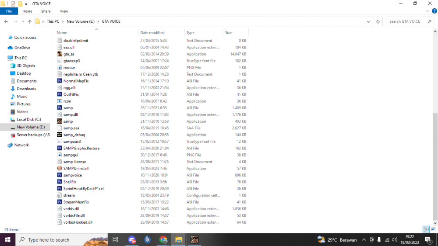Navigate to This PC in the breadcrumb
The height and width of the screenshot is (246, 438).
tap(53, 21)
